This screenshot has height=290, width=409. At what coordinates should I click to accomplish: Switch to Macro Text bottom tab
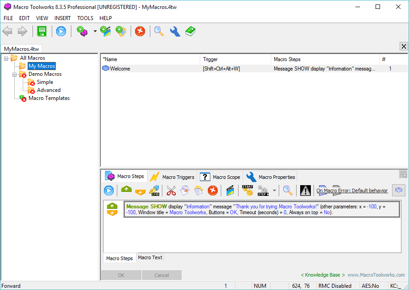(x=150, y=257)
